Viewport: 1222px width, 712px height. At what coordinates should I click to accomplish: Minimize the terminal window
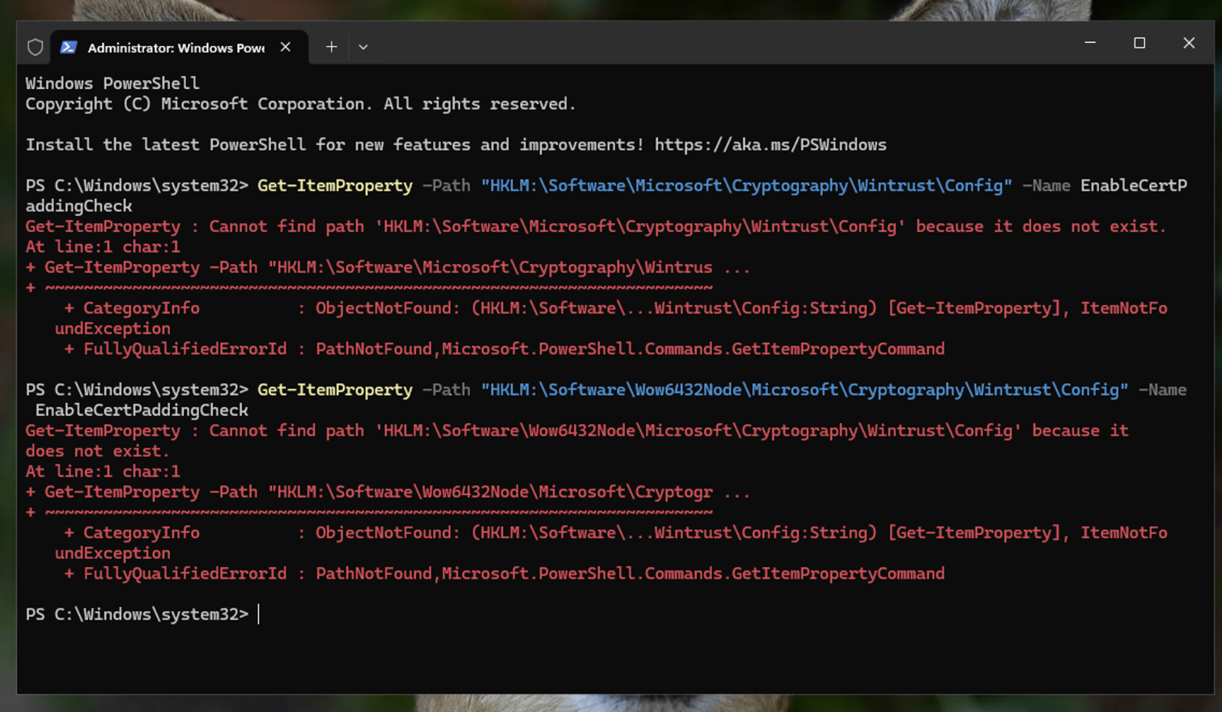tap(1090, 43)
